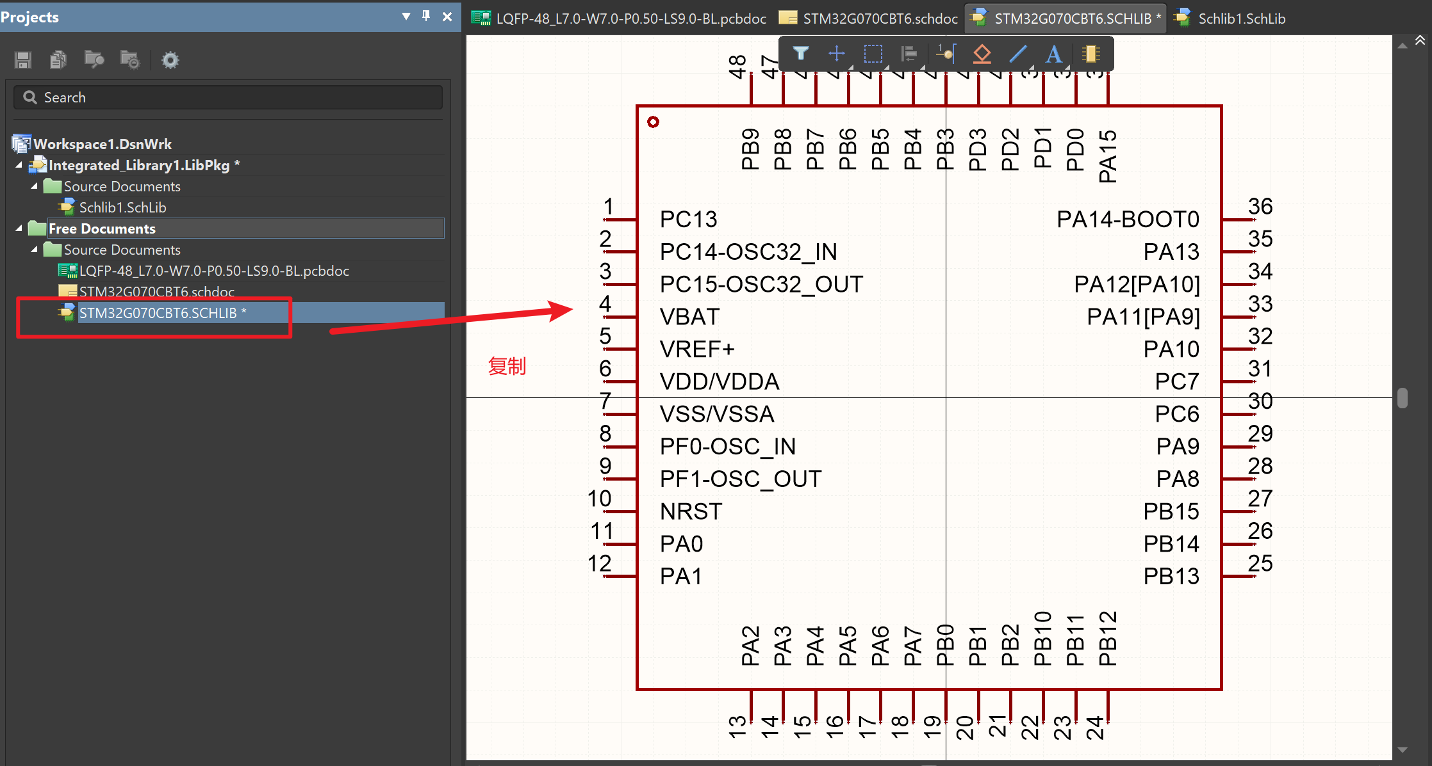
Task: Click the scroll down arrow of the editor
Action: pos(1403,750)
